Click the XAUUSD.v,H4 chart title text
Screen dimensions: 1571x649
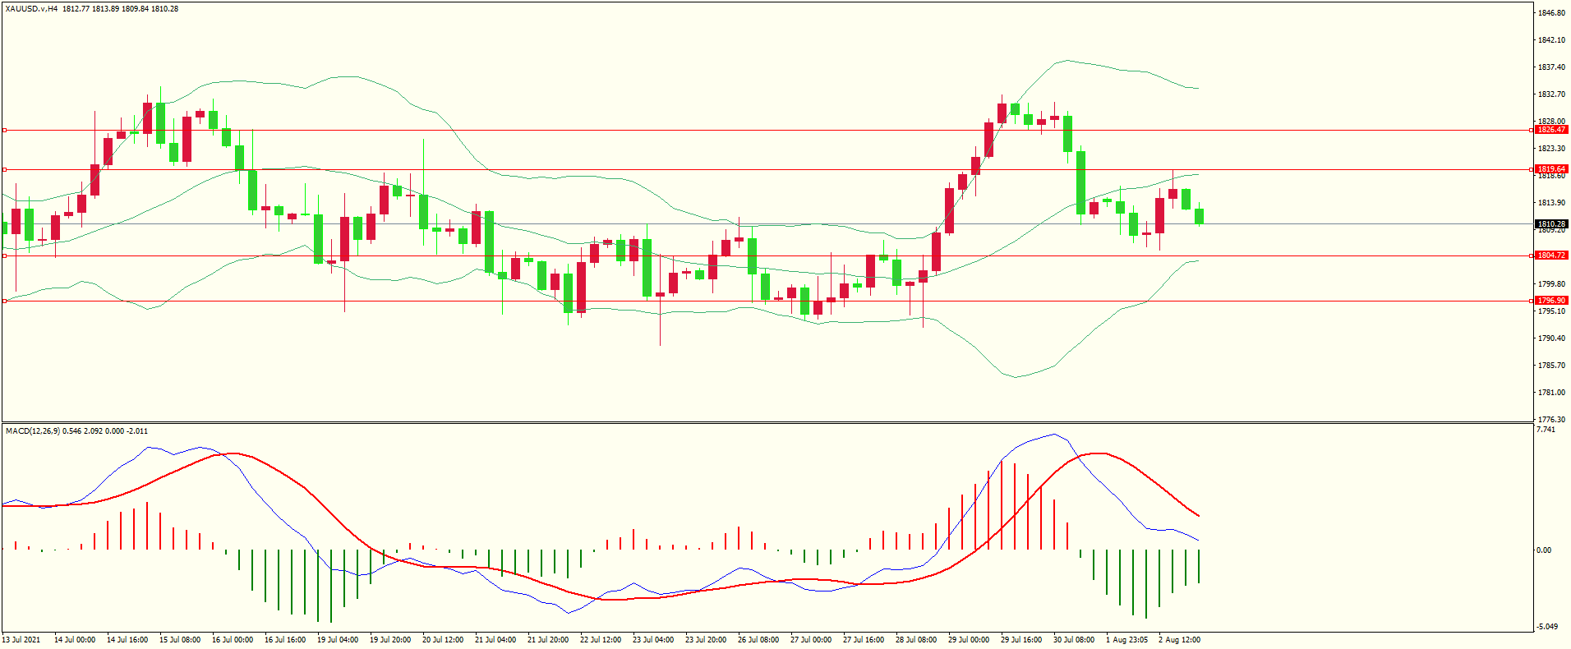tap(31, 9)
